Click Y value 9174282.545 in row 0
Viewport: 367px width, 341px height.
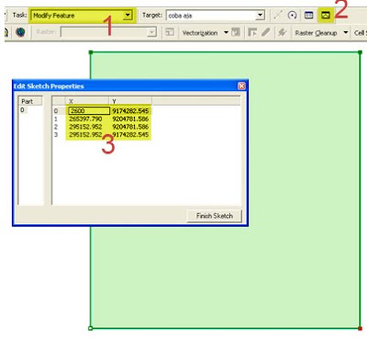tap(130, 111)
